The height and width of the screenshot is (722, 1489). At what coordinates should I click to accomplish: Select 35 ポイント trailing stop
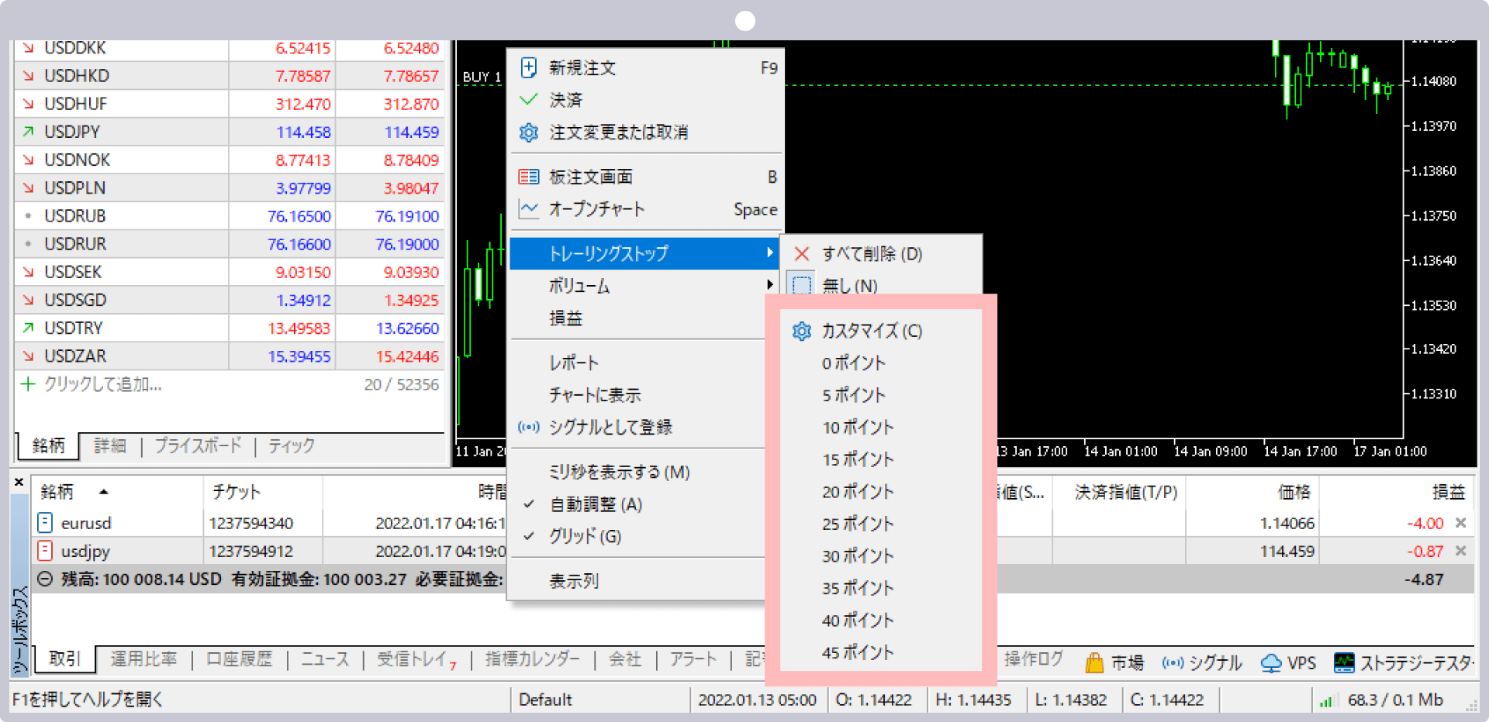pos(858,588)
